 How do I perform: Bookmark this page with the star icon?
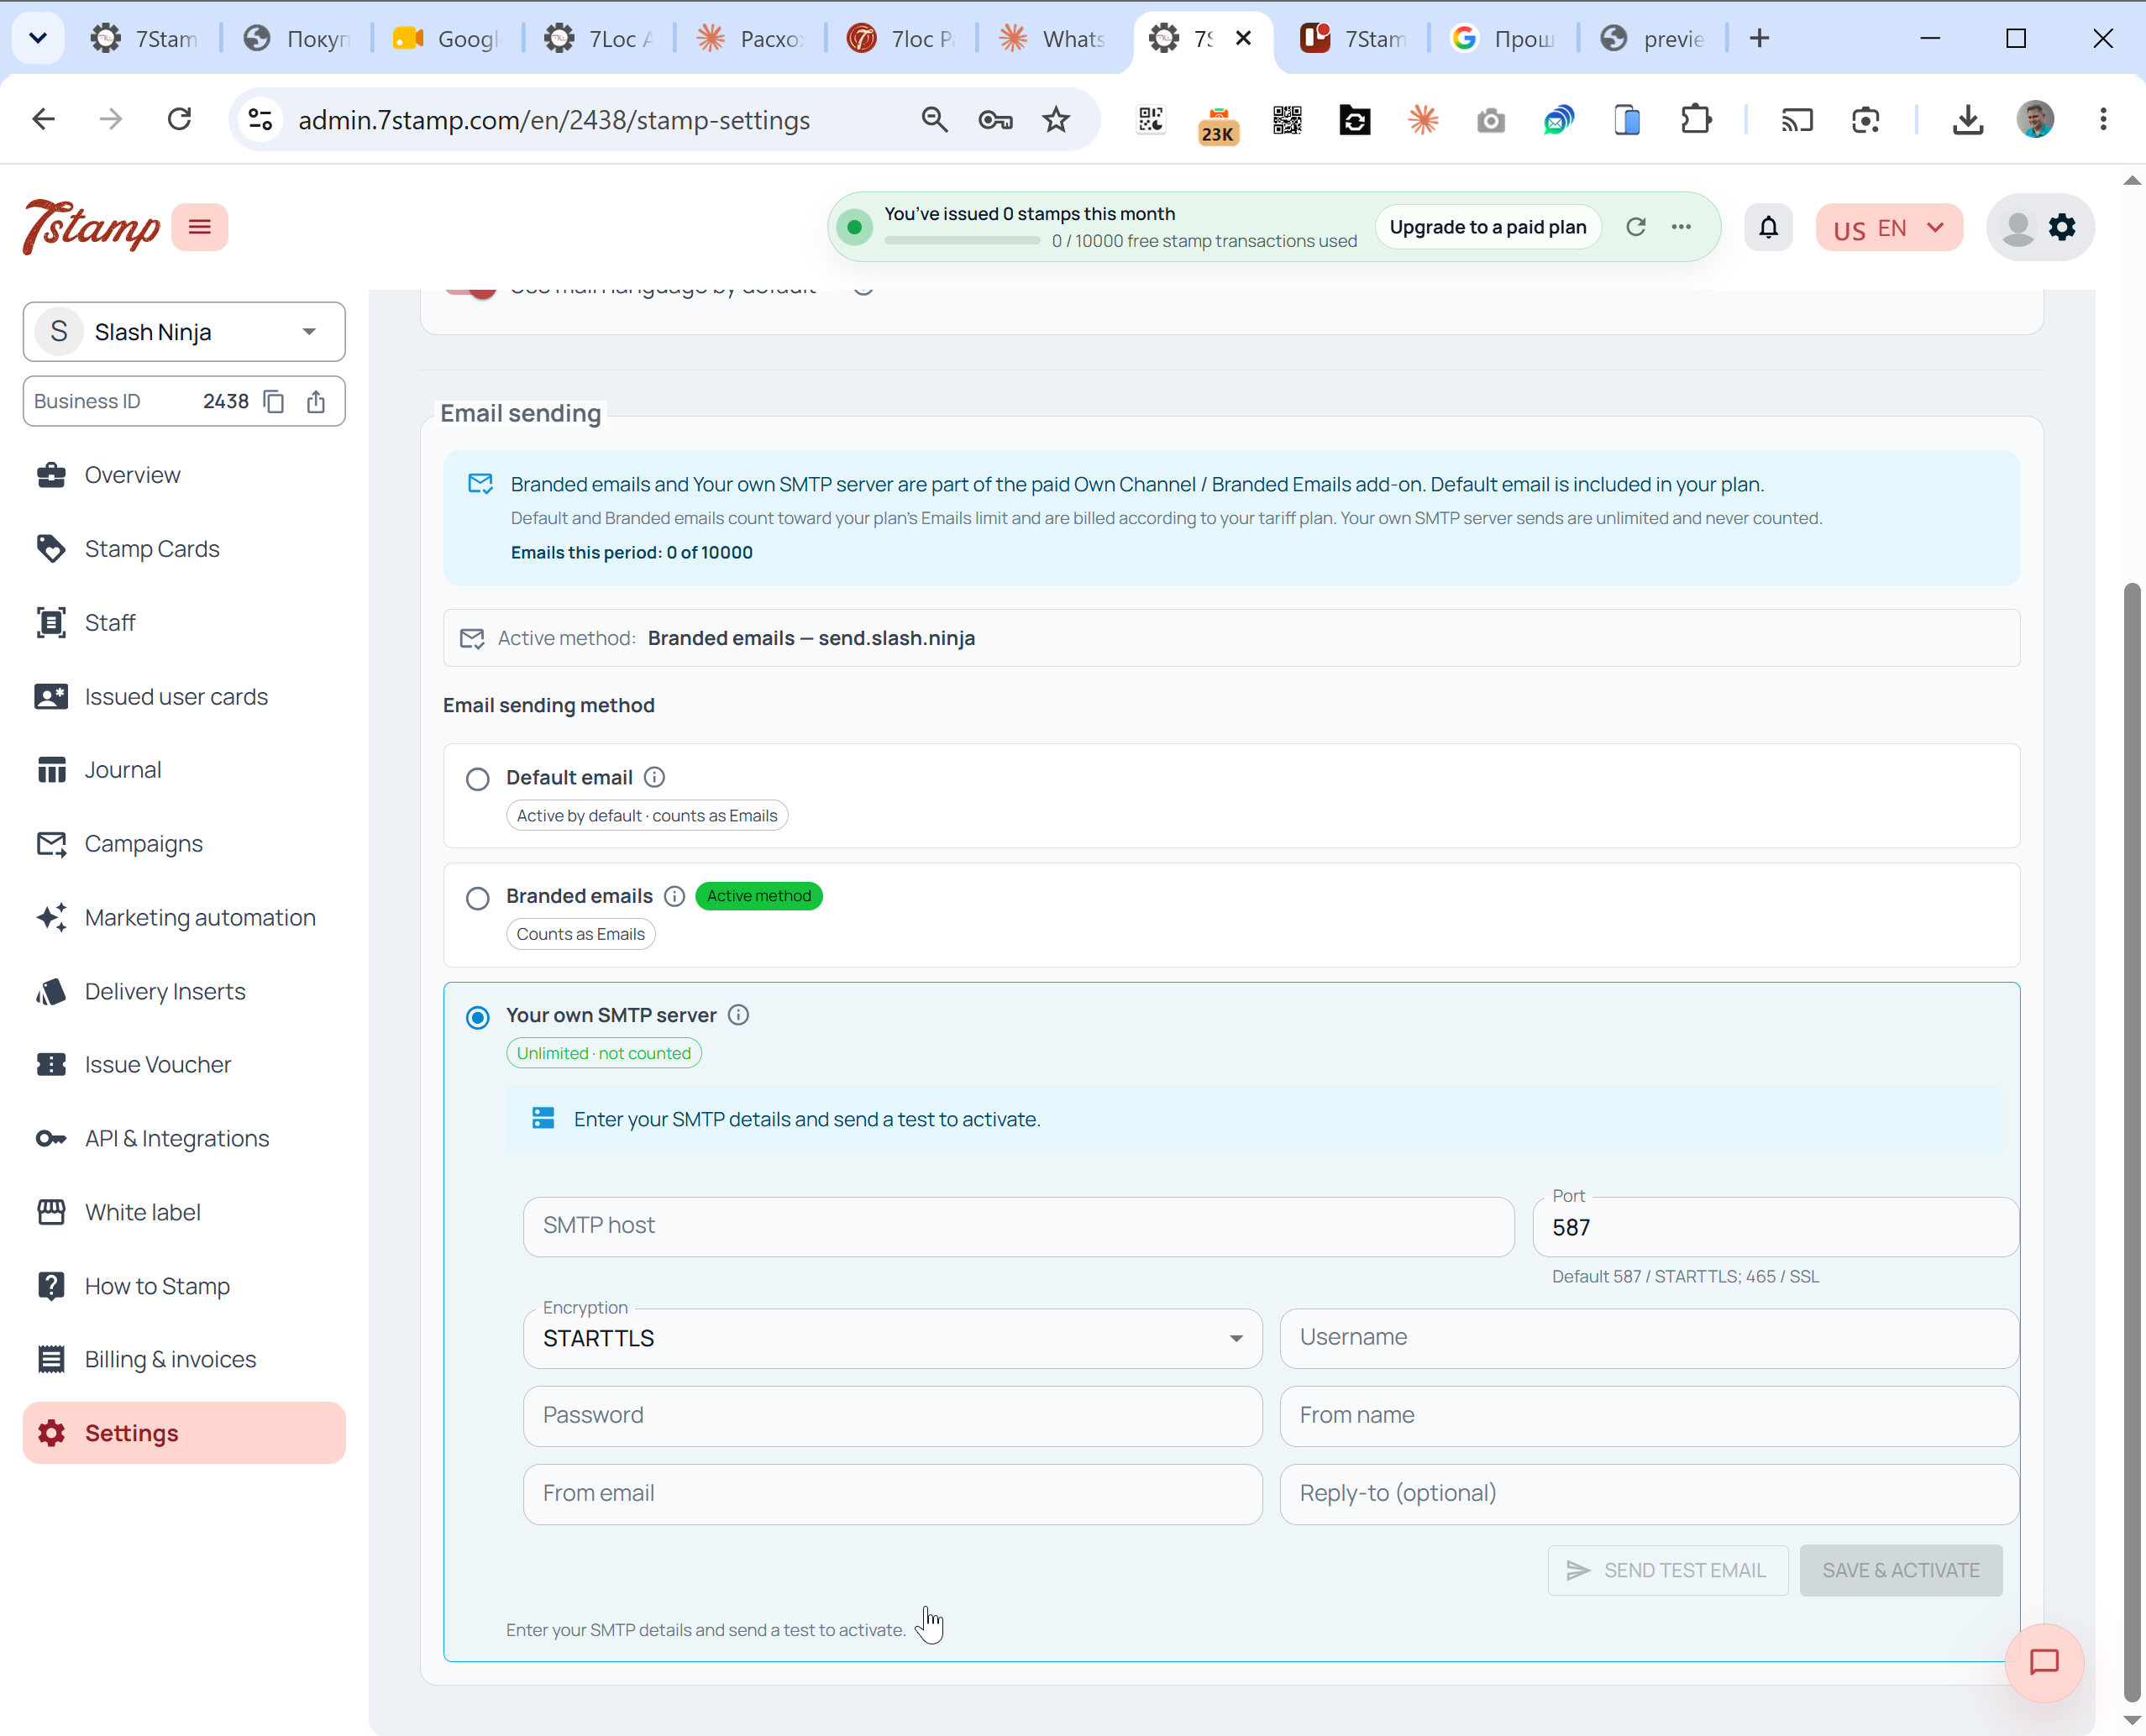(1055, 120)
